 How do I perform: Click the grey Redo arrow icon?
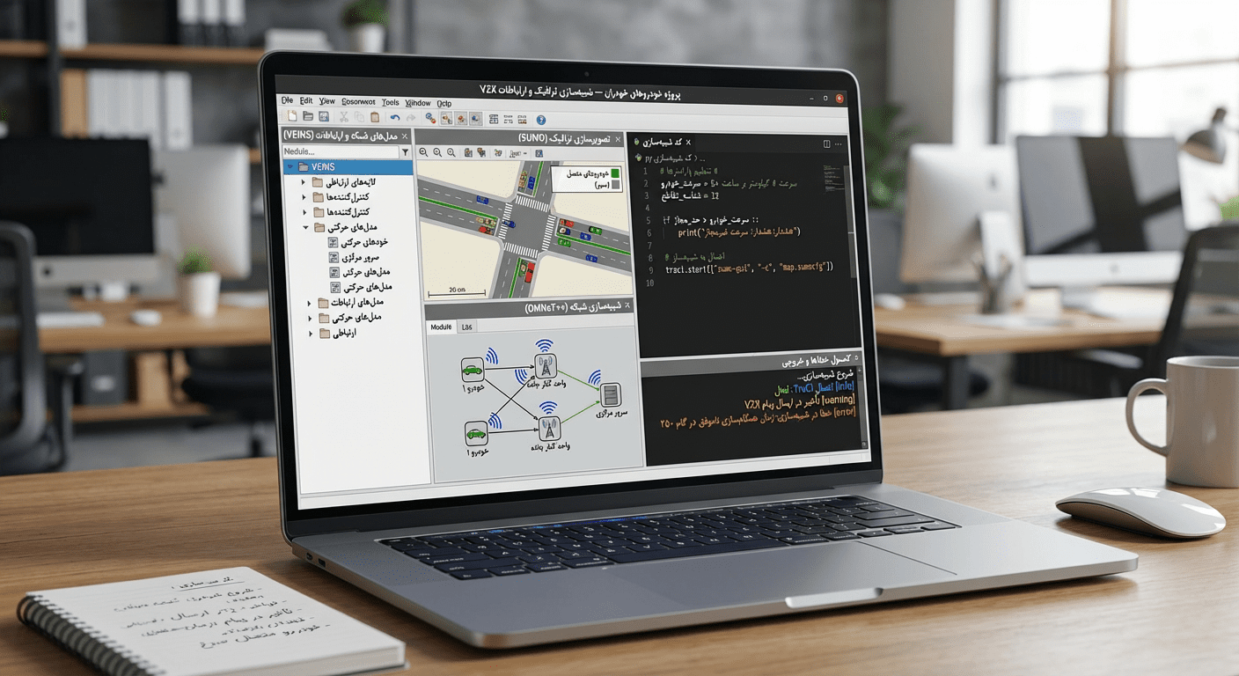pyautogui.click(x=411, y=117)
